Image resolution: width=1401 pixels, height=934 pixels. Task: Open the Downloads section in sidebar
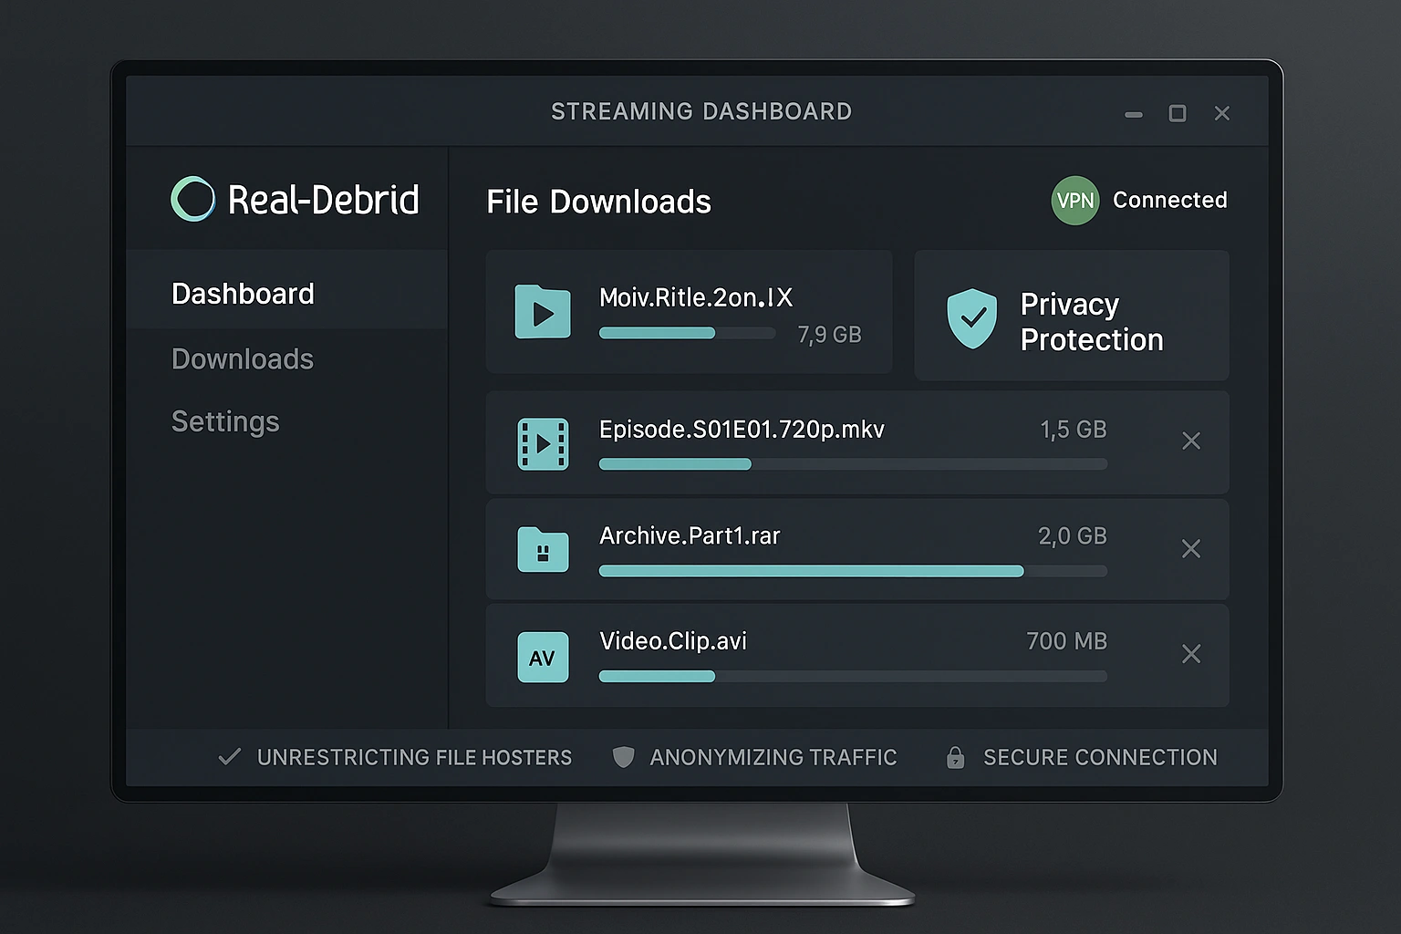coord(242,358)
